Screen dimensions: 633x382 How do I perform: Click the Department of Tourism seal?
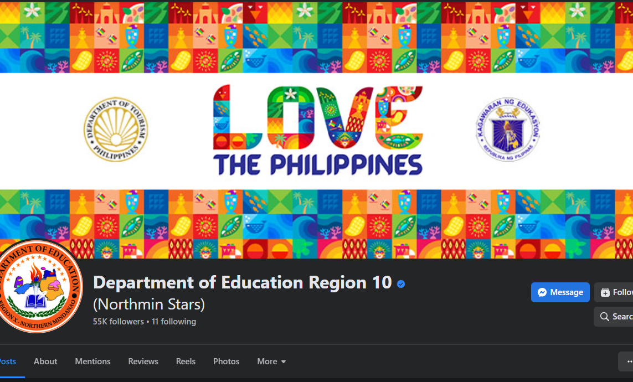coord(116,130)
